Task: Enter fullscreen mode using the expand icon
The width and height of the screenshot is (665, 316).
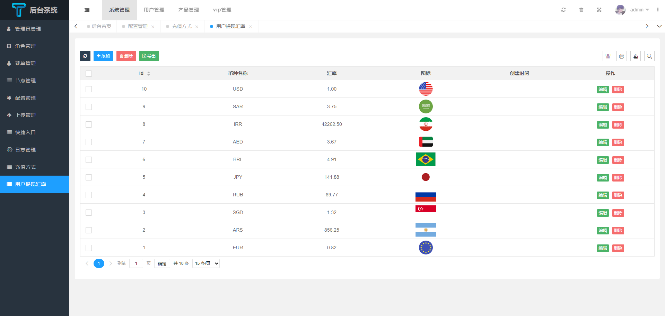Action: click(599, 10)
